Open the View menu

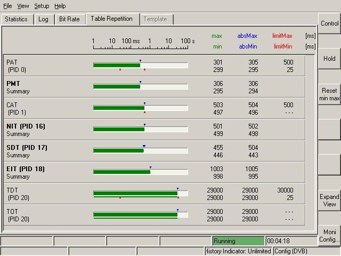pyautogui.click(x=23, y=6)
